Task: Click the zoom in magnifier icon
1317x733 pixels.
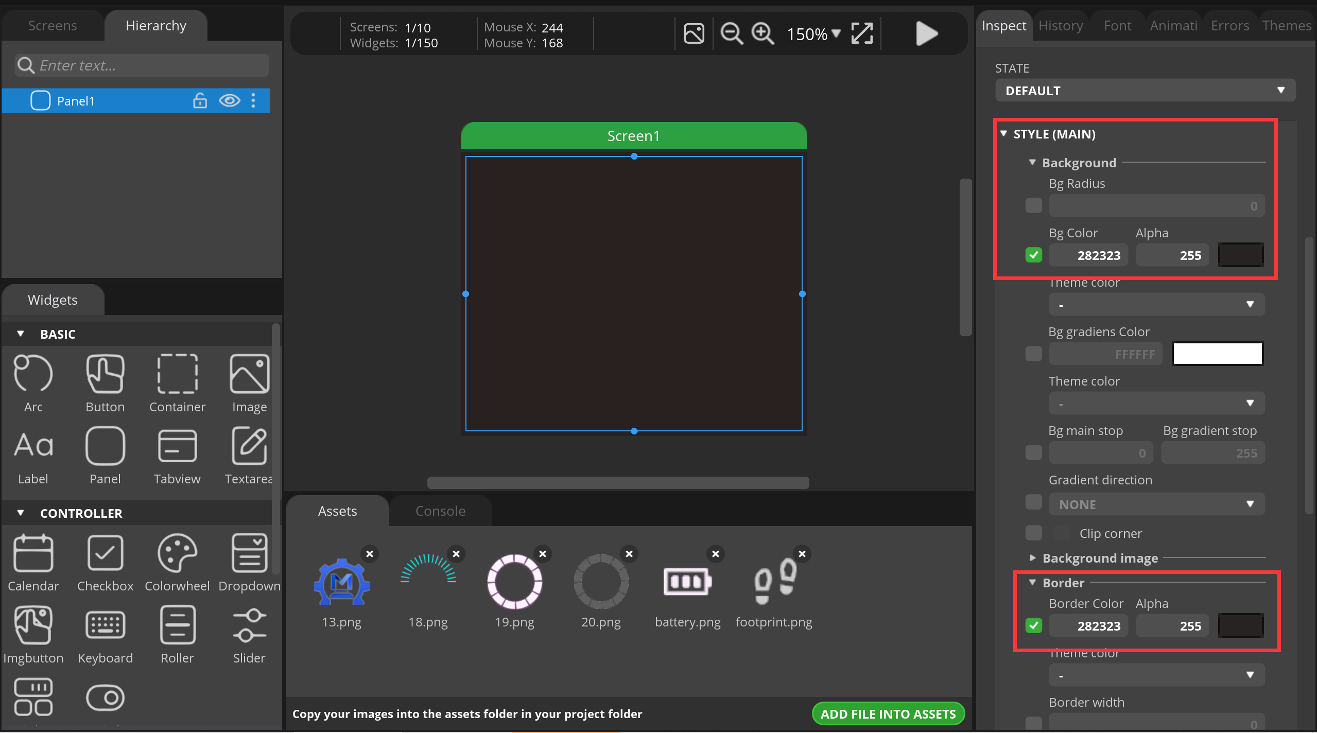Action: point(763,34)
